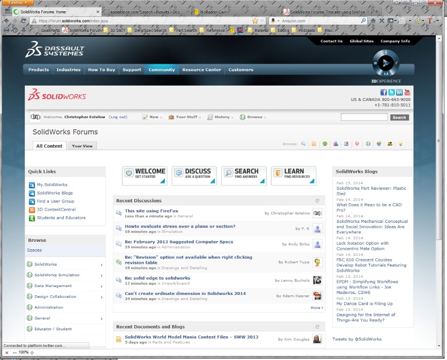447x360 pixels.
Task: Switch to the 'This site using FireFox' browser tab
Action: tap(327, 12)
